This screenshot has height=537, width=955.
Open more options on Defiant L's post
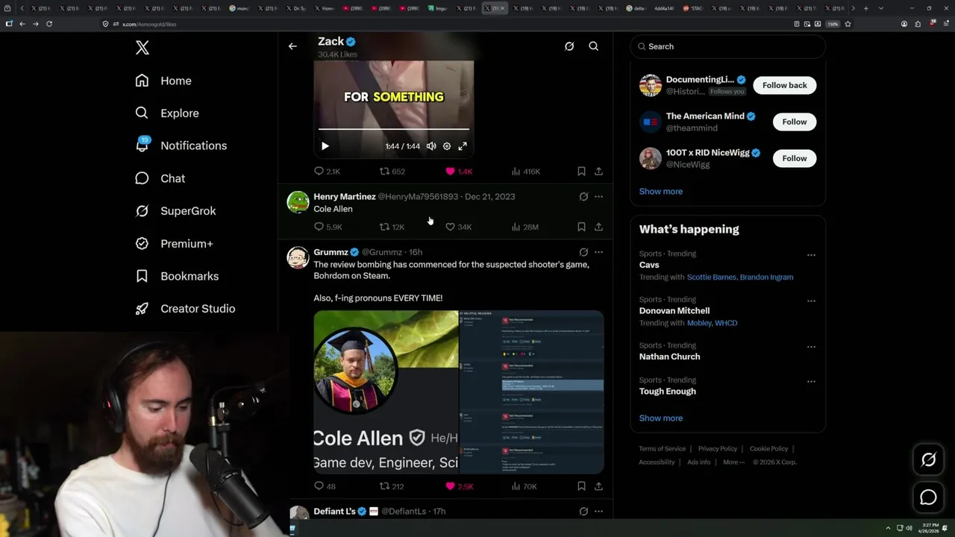[598, 512]
